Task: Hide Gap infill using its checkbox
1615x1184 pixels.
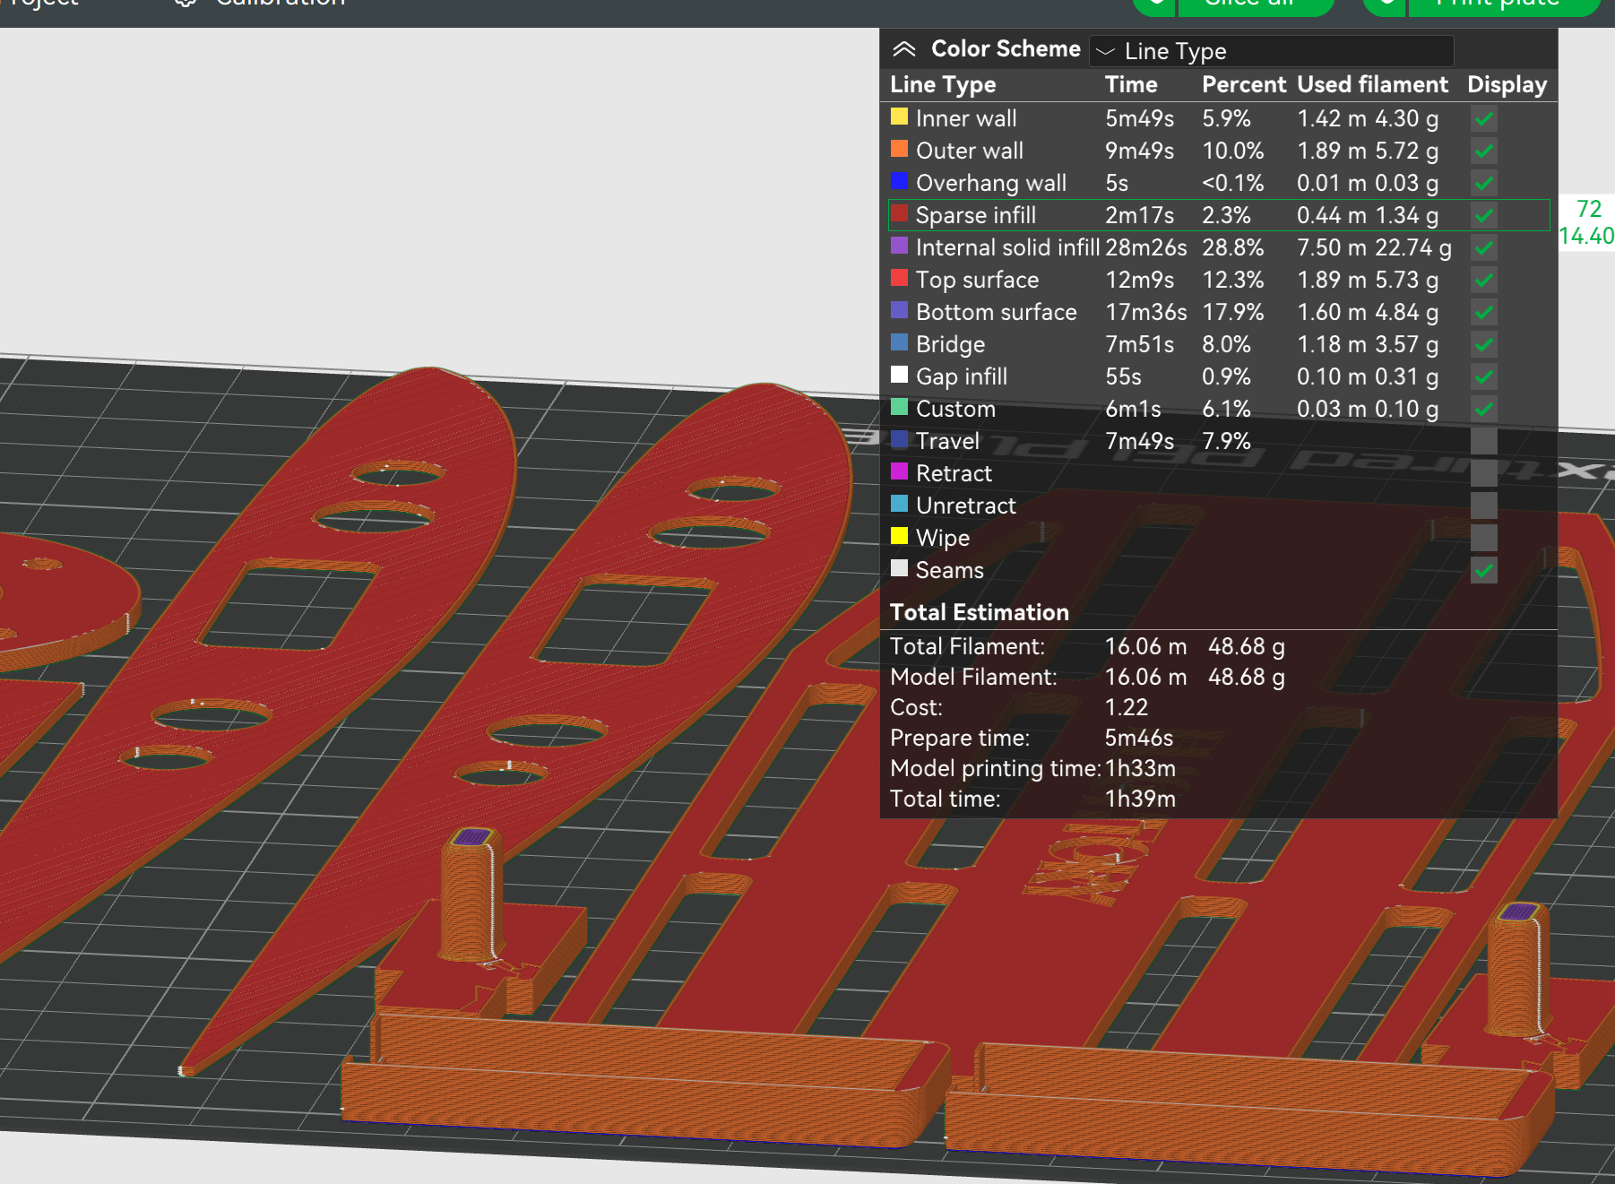Action: click(1484, 376)
